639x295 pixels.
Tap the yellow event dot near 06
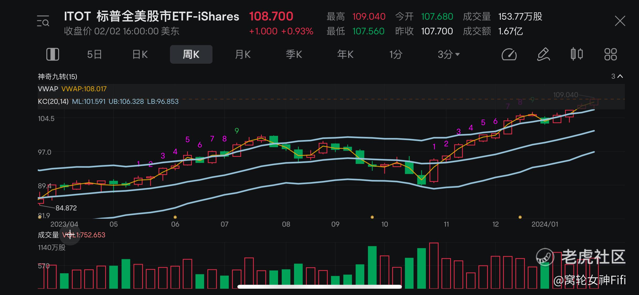(x=175, y=217)
